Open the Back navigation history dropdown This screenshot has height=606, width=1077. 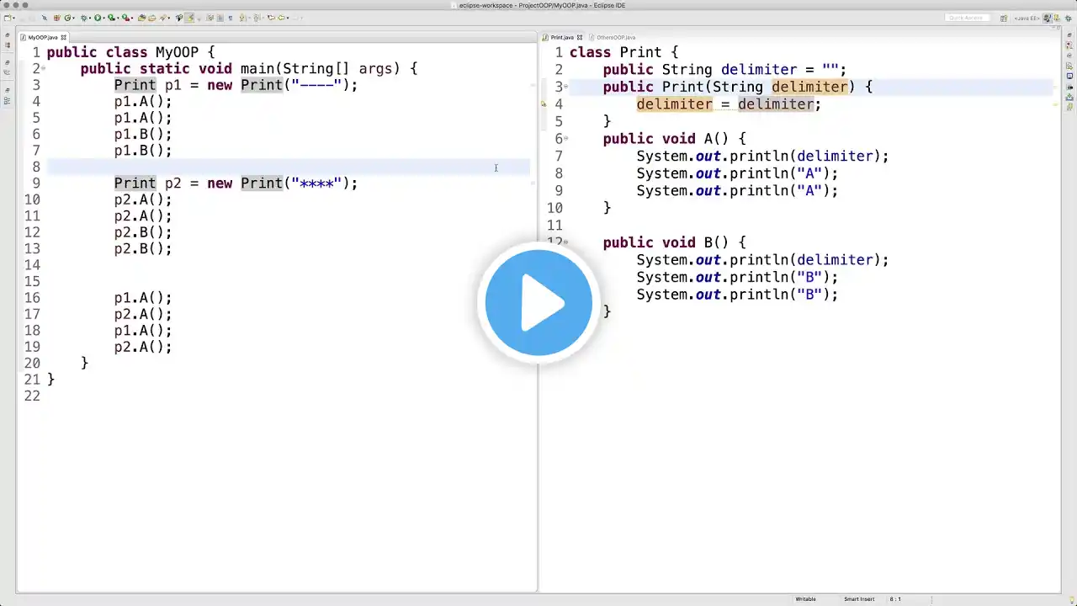click(x=288, y=18)
